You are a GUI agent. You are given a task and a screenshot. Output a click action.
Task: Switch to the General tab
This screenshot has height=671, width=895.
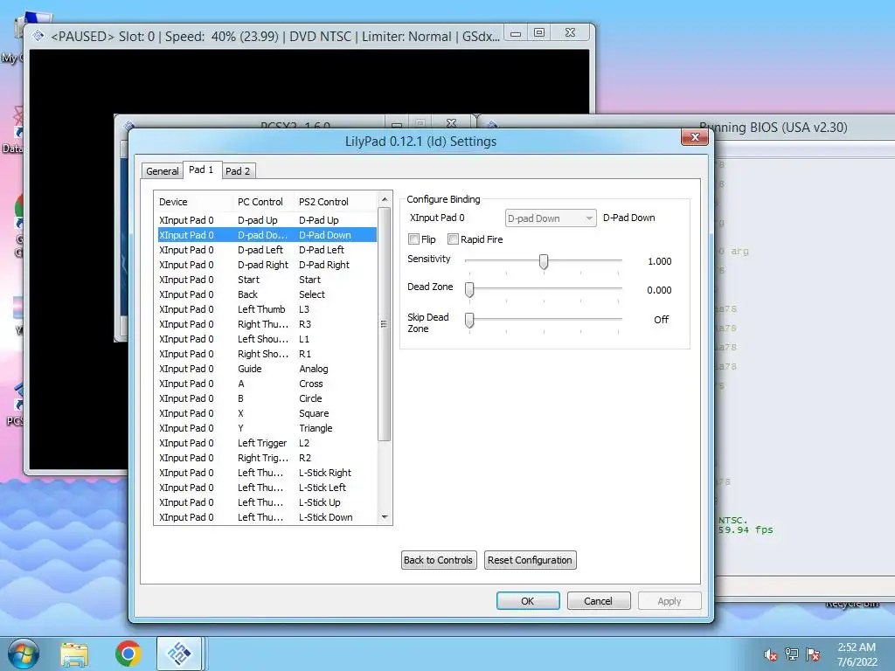coord(162,171)
